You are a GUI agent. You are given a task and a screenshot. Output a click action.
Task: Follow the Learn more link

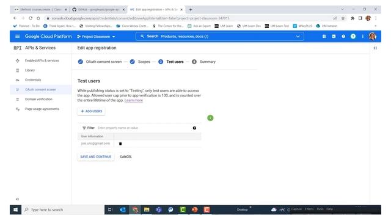[134, 100]
